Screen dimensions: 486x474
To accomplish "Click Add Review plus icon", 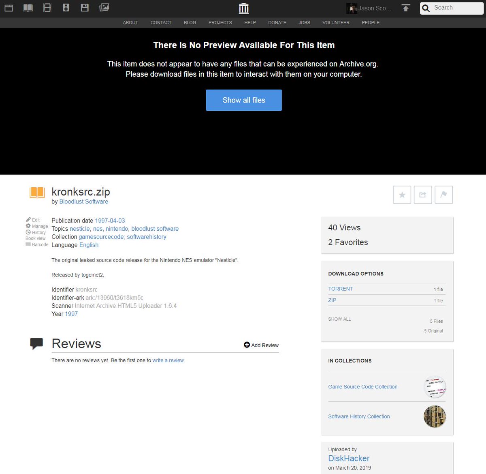I will coord(247,345).
